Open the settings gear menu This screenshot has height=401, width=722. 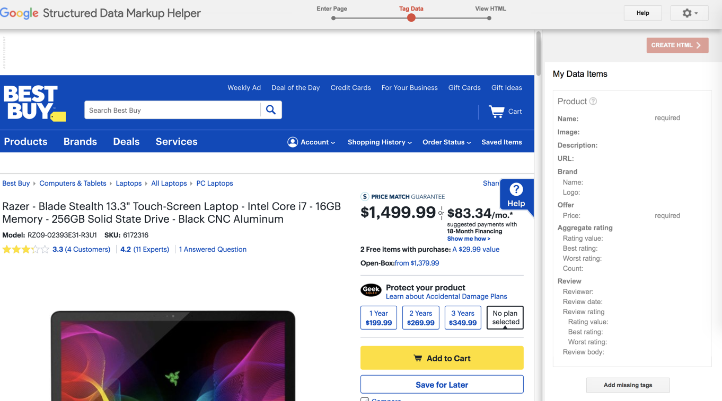click(x=689, y=13)
